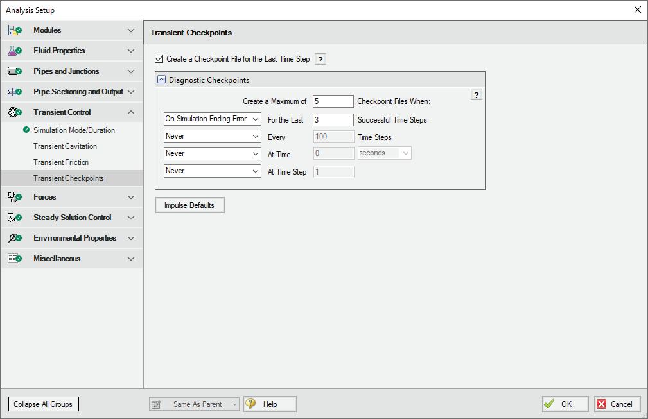The image size is (648, 419).
Task: Open the Never dropdown for At Time
Action: (x=213, y=153)
